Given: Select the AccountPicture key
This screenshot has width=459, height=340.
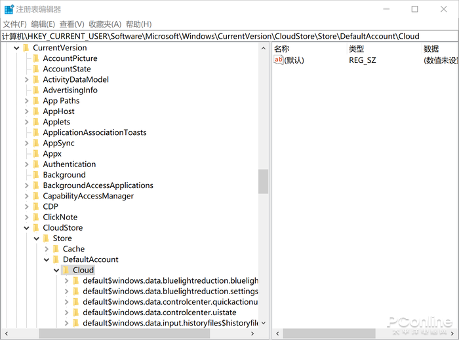Looking at the screenshot, I should 70,58.
